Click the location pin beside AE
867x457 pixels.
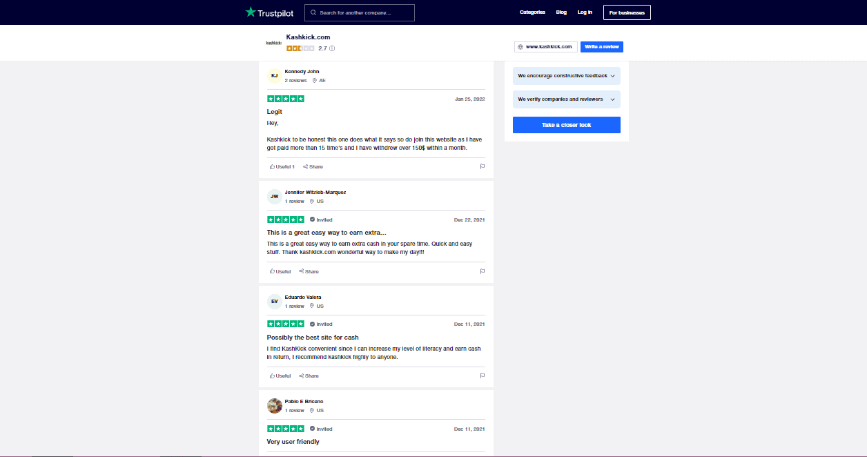pyautogui.click(x=315, y=80)
